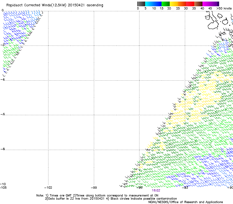
Task: Click the legend '10' tick label
Action: (154, 8)
